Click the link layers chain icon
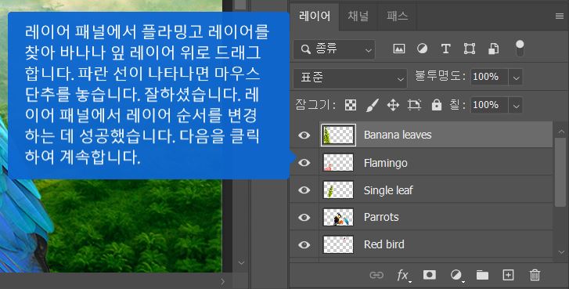The height and width of the screenshot is (289, 569). 376,275
